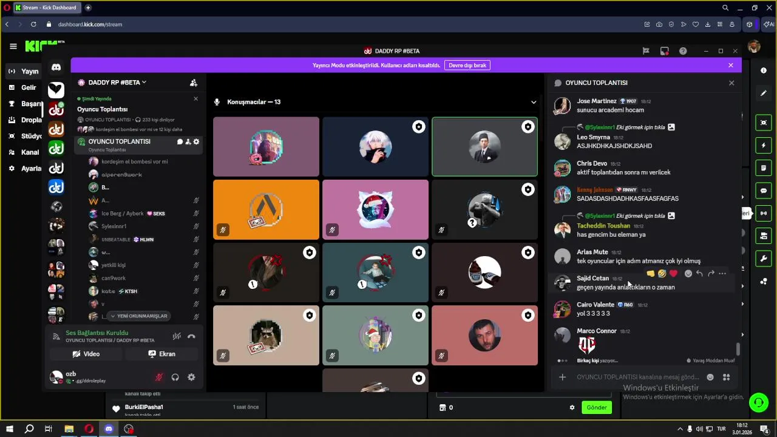Click the flag icon in Discord title bar

pos(646,51)
